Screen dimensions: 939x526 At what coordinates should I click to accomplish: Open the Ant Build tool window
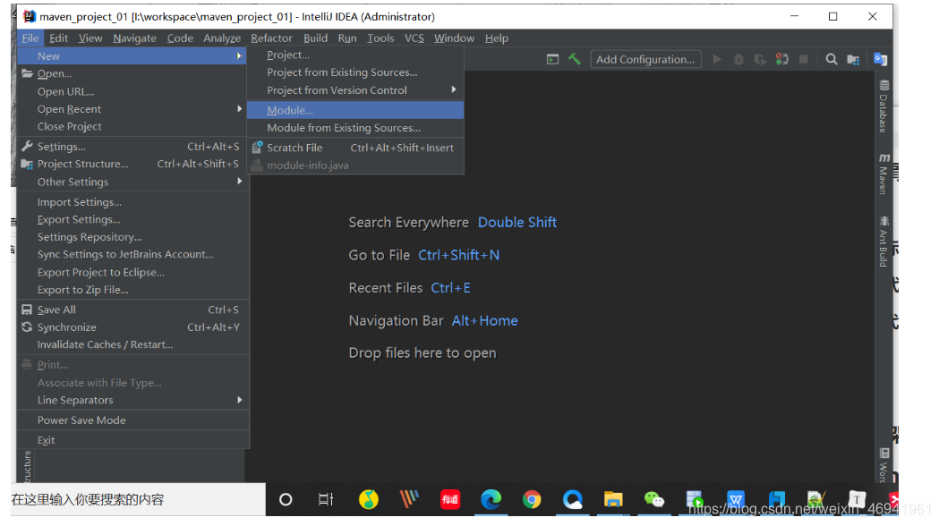click(x=884, y=242)
